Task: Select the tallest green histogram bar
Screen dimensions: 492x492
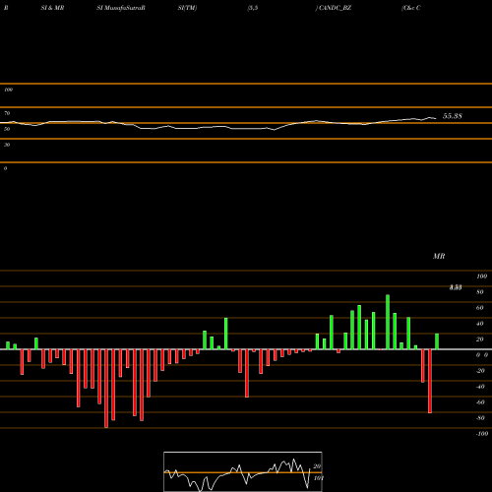Action: [x=388, y=322]
